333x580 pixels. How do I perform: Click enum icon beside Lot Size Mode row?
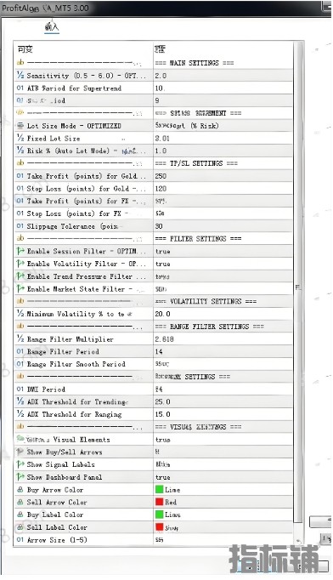20,126
